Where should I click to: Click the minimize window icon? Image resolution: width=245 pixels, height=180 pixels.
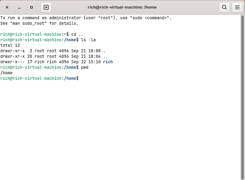pyautogui.click(x=19, y=7)
